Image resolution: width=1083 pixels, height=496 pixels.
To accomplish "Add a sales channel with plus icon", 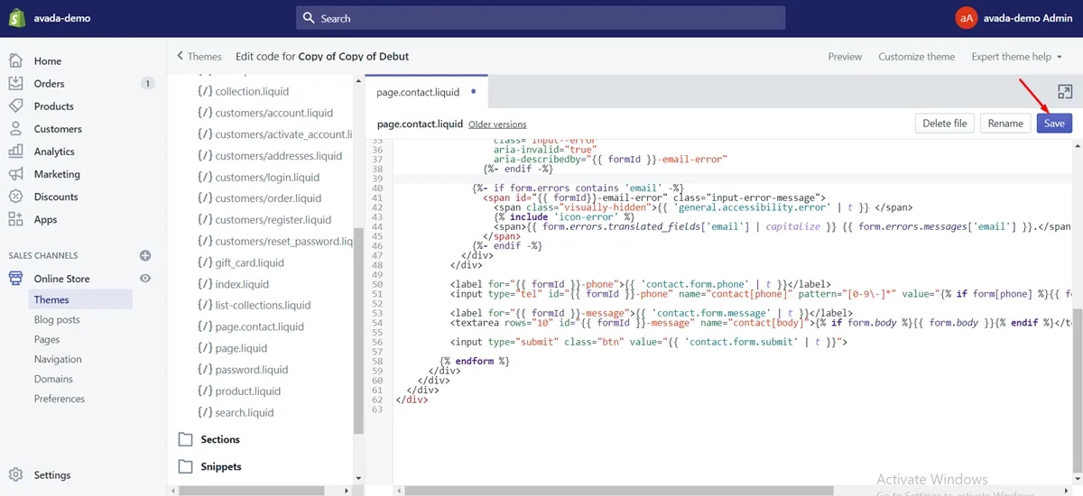I will pos(145,256).
